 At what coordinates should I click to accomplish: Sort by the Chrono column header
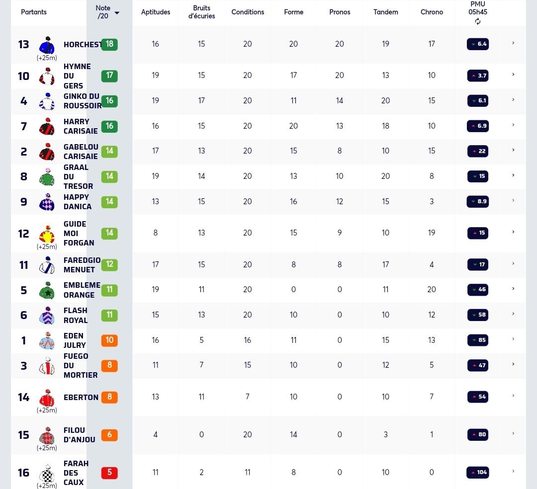pos(432,12)
